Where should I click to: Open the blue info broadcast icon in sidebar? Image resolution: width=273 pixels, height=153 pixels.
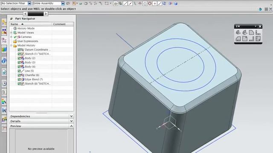pos(4,61)
